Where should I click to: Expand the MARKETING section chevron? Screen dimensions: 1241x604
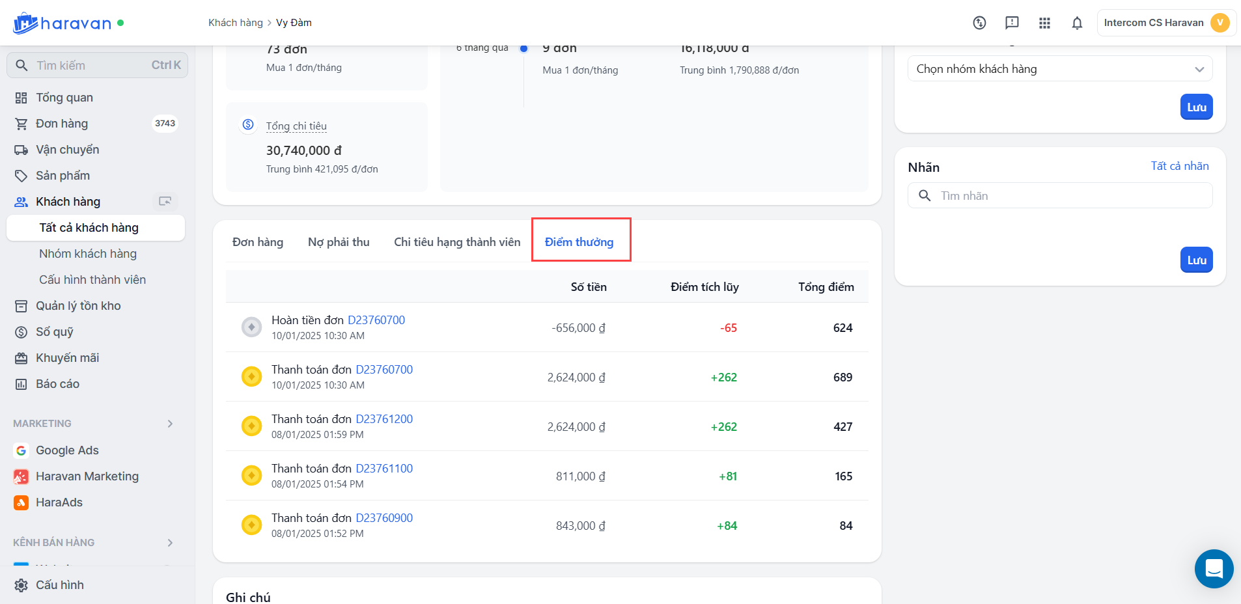(170, 424)
